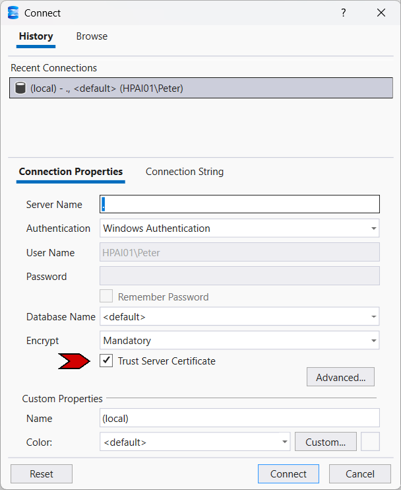
Task: Open the Authentication dropdown
Action: tap(374, 228)
